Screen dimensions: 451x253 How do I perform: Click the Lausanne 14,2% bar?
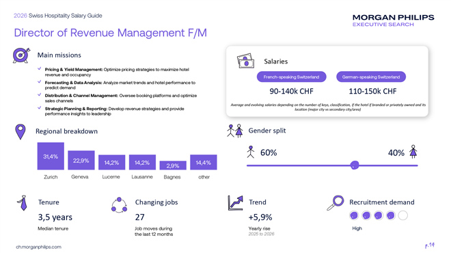[x=142, y=162]
